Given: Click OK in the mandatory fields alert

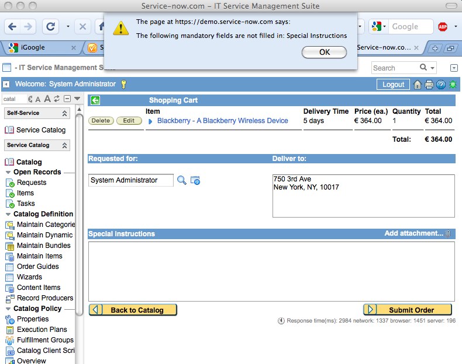Looking at the screenshot, I should click(324, 52).
